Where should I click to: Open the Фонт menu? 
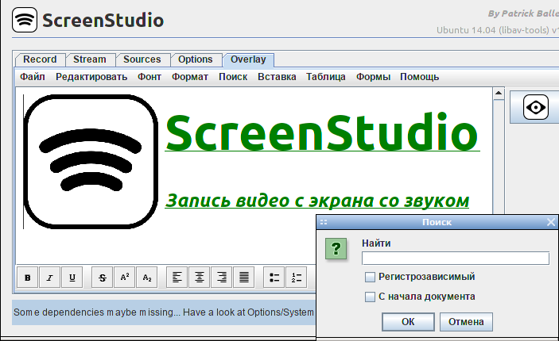pos(149,77)
